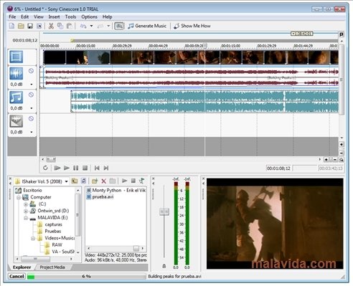
Task: Collapse the Computer tree node
Action: click(19, 197)
